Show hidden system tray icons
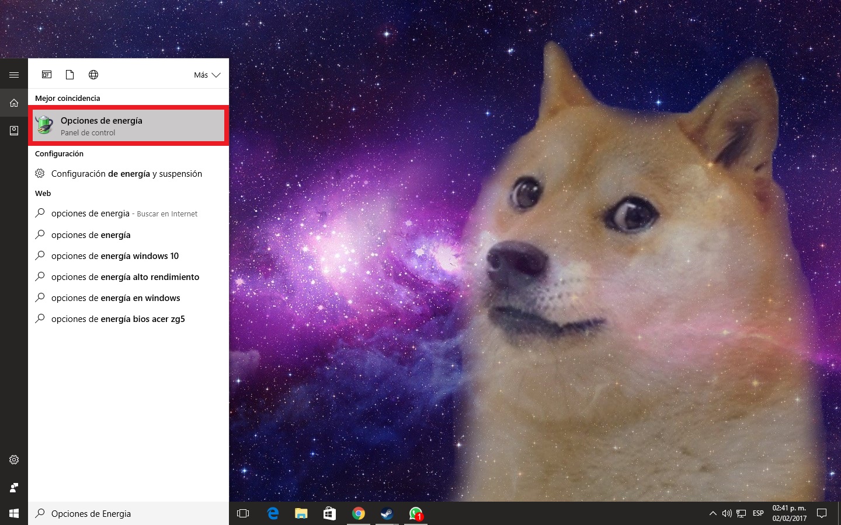This screenshot has width=841, height=525. pos(713,513)
